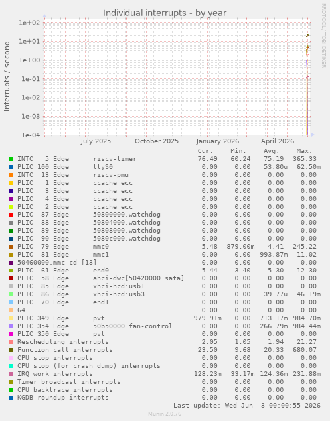Click the IRQ work interrupts label

pyautogui.click(x=55, y=374)
